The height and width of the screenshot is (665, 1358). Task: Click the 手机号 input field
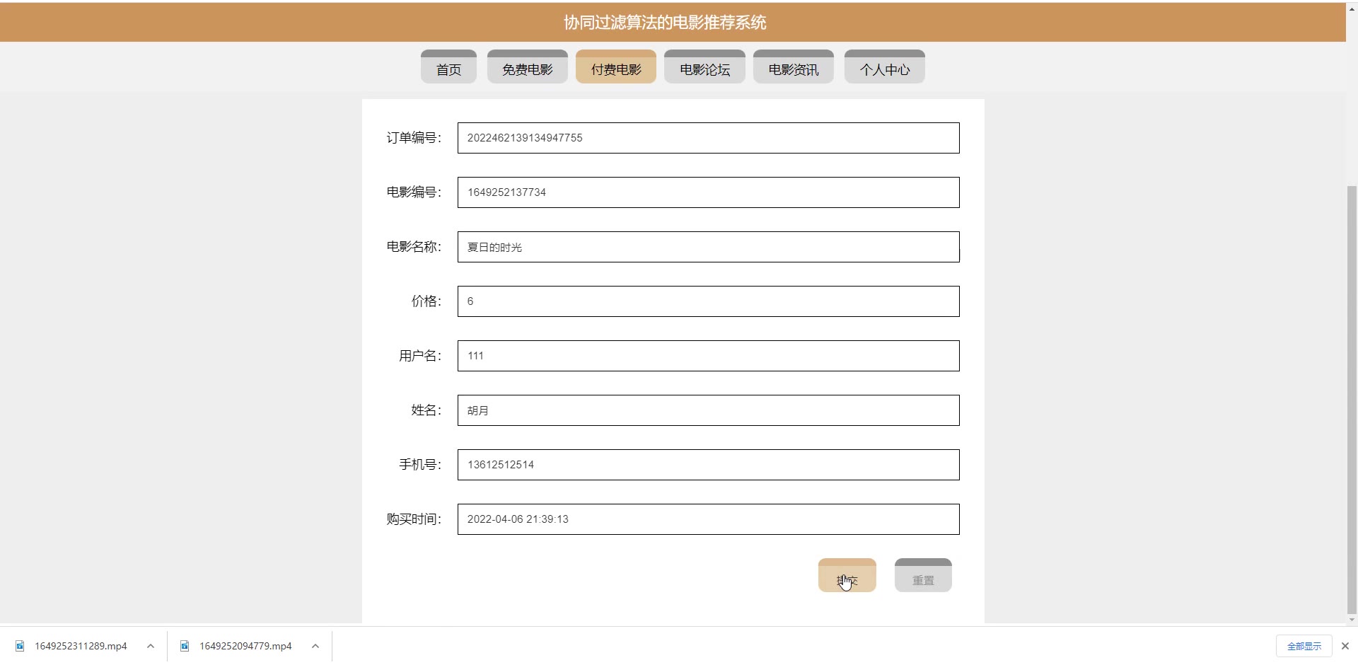click(x=708, y=465)
